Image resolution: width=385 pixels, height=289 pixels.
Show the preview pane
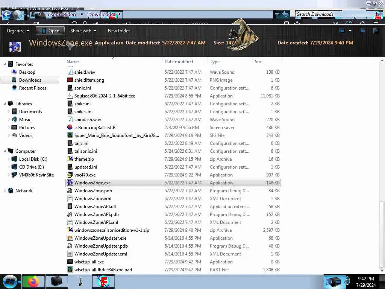362,31
